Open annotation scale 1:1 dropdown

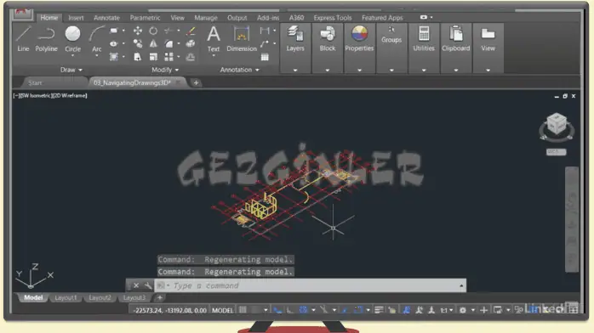[446, 310]
